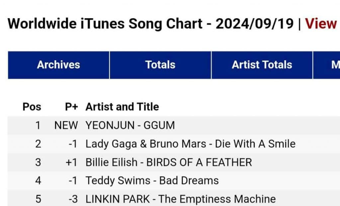Click the -1 change beside Lady Gaga
Image resolution: width=340 pixels, height=206 pixels.
coord(72,144)
